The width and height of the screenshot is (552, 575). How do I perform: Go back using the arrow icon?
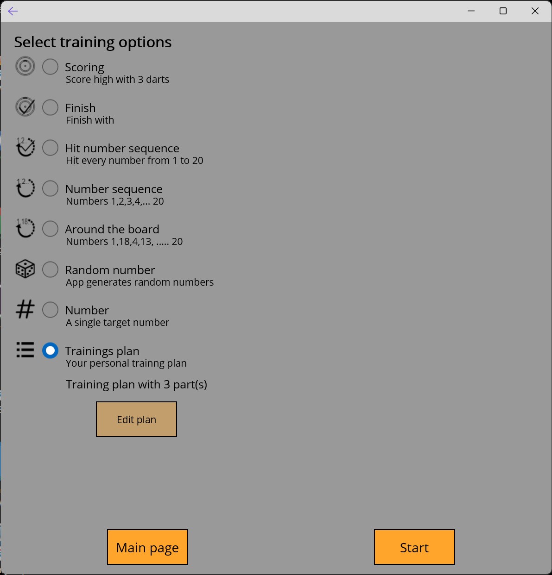point(13,11)
